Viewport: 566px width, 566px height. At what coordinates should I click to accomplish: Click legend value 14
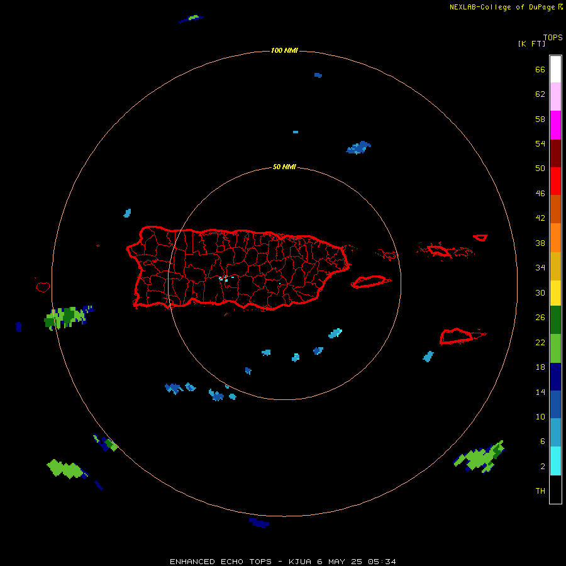click(x=540, y=392)
